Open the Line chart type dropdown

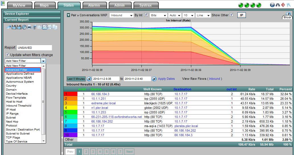(203, 15)
